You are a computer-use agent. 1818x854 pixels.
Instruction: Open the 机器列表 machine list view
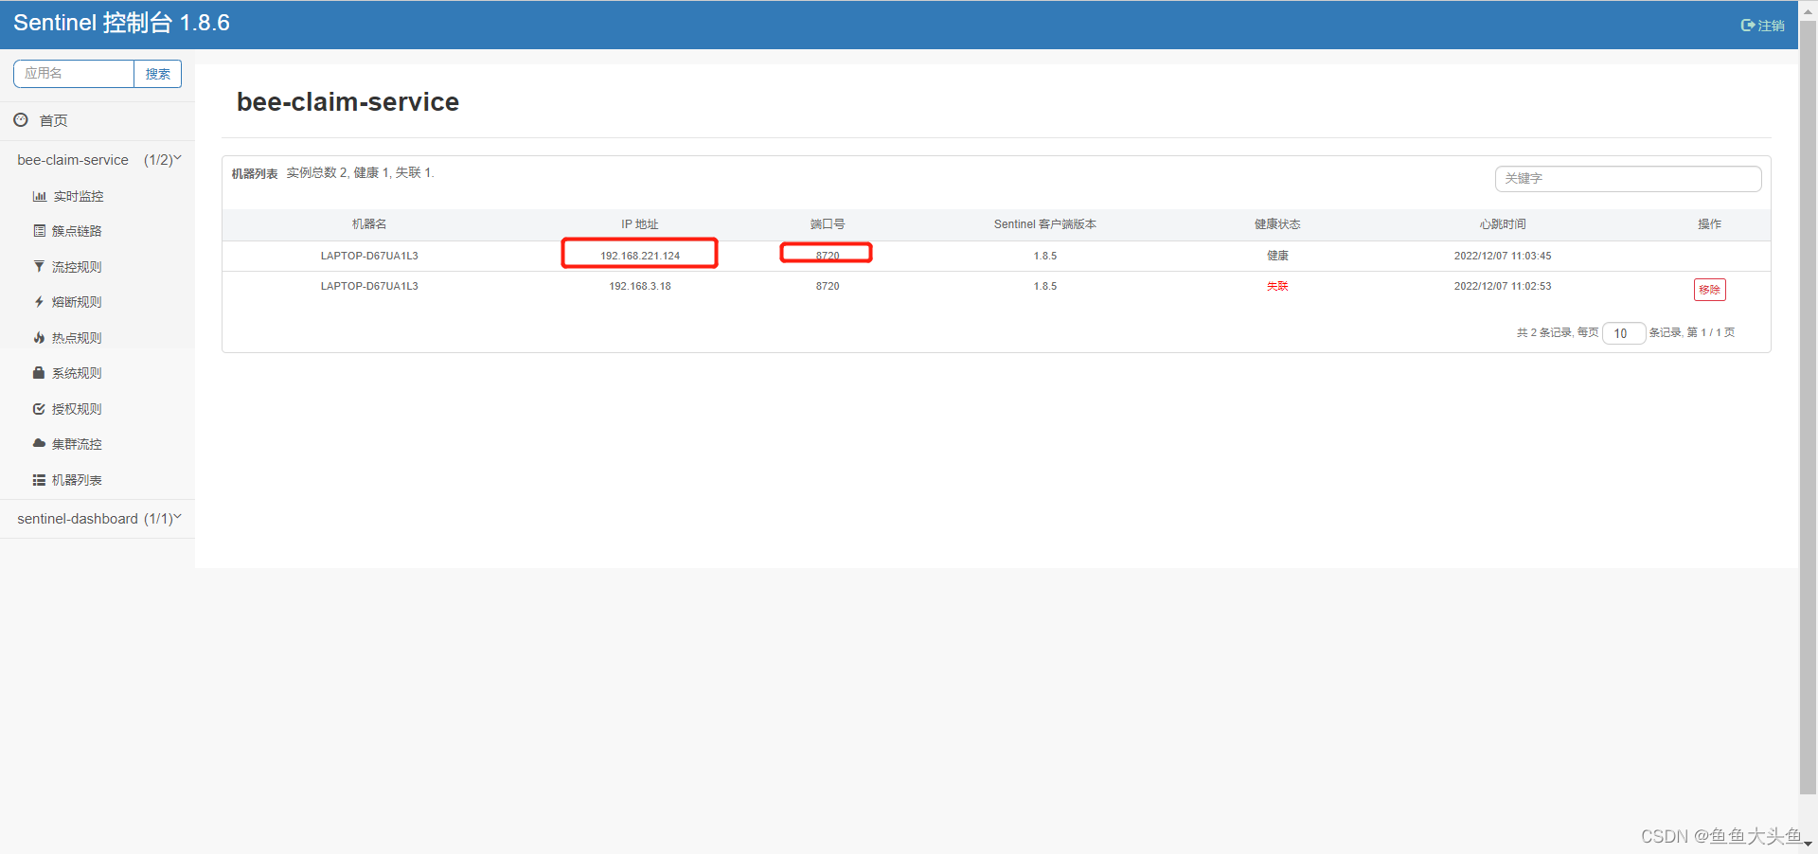pyautogui.click(x=78, y=479)
